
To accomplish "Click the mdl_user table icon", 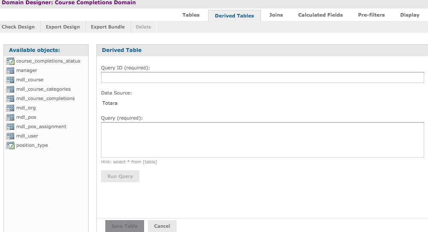I will (10, 136).
